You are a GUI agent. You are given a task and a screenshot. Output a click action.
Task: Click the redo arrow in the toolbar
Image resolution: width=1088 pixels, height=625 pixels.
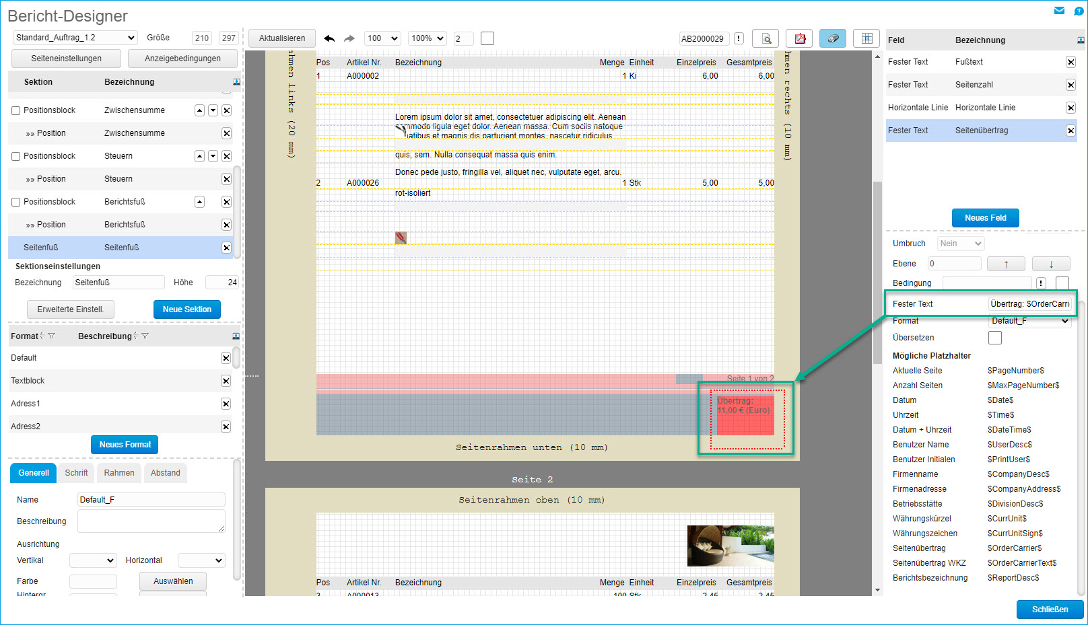(349, 38)
